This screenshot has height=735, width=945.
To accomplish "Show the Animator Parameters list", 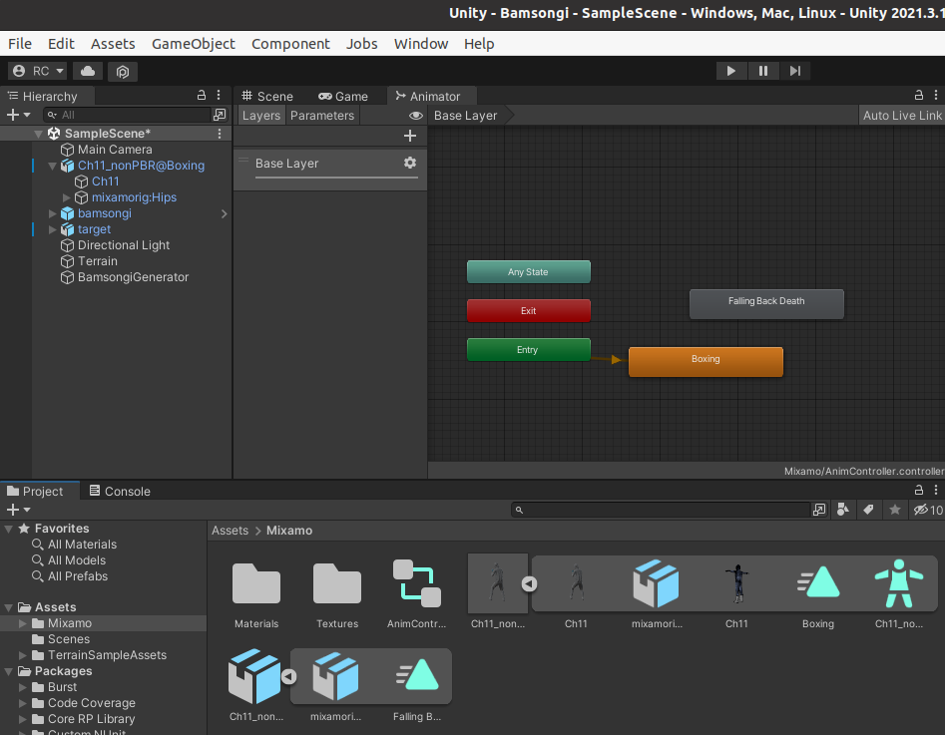I will pyautogui.click(x=322, y=116).
